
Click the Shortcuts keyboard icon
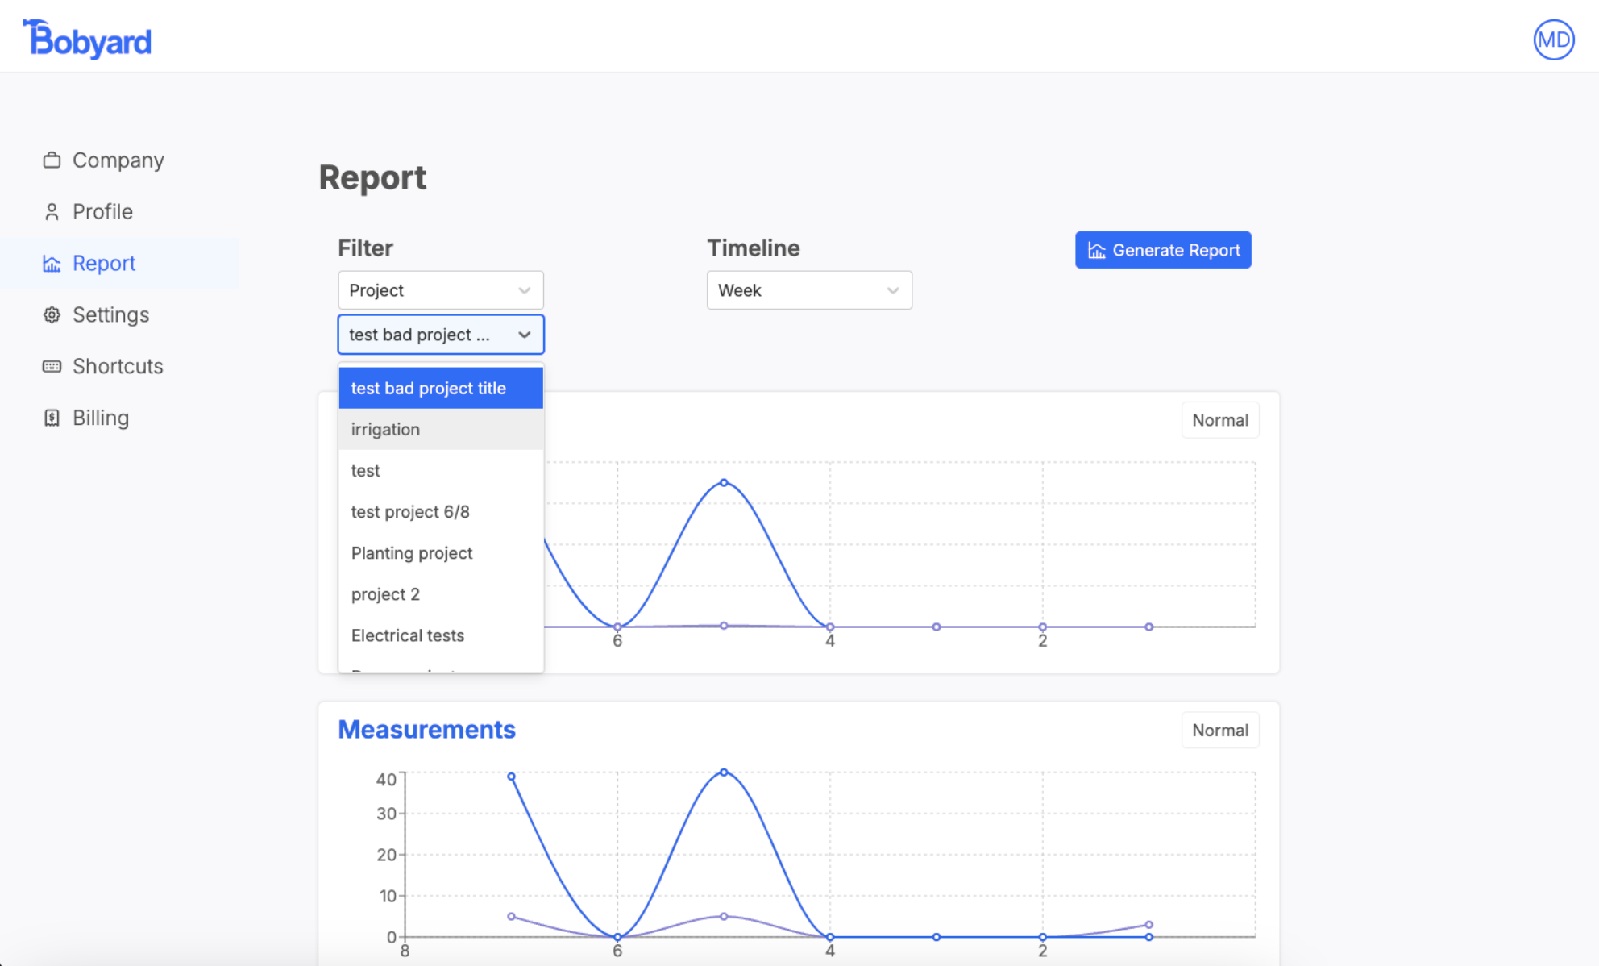tap(52, 367)
